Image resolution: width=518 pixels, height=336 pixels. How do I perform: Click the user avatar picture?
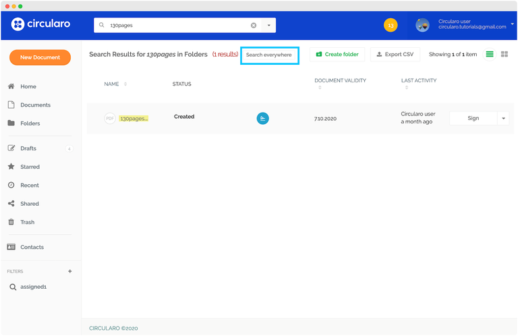422,25
